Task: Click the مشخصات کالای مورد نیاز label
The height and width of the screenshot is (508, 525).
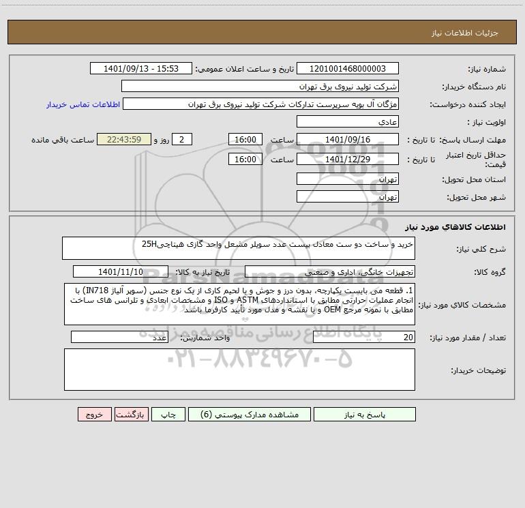Action: tap(462, 305)
